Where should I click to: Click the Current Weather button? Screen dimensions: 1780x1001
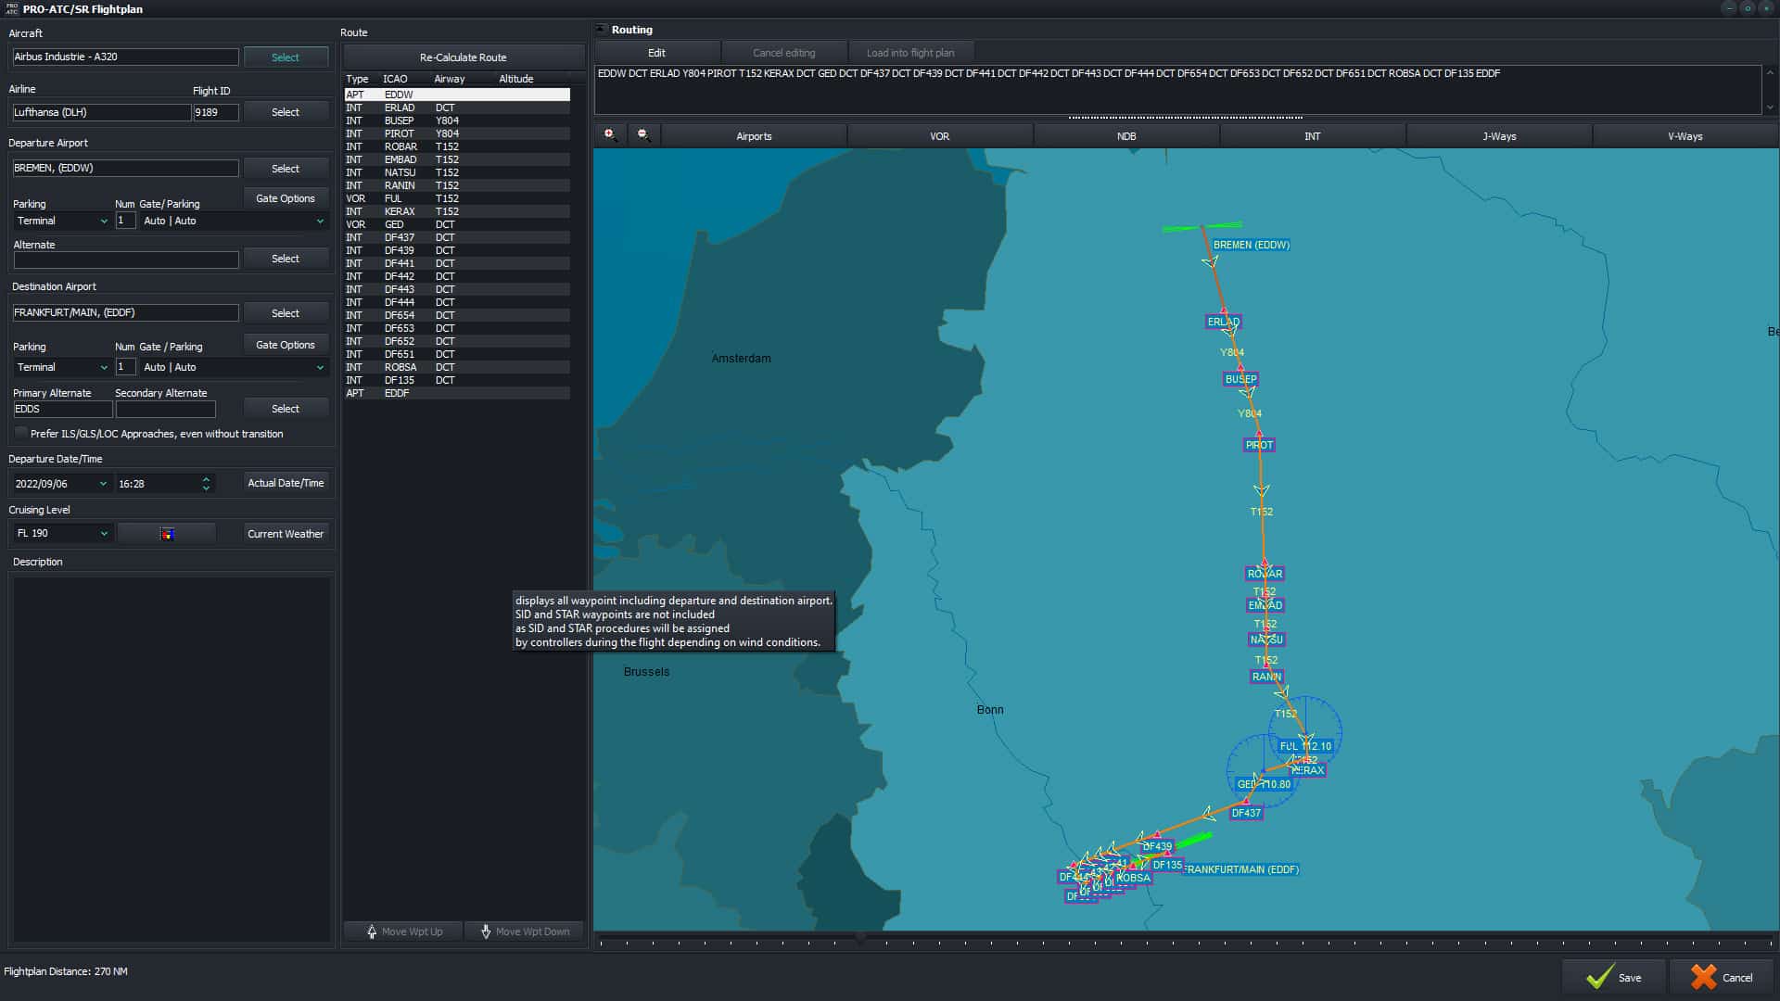click(286, 534)
